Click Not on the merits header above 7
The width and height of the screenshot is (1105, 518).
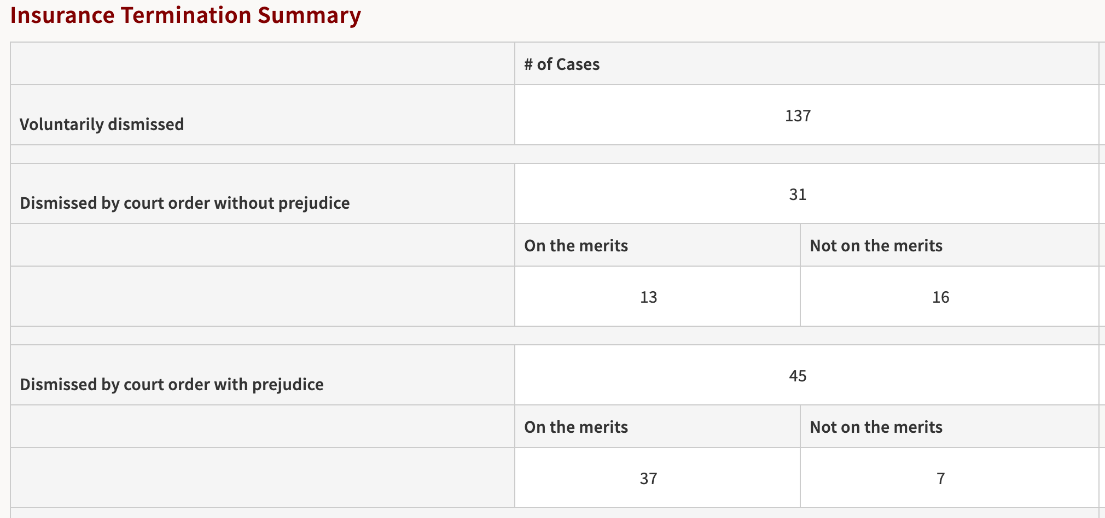[876, 427]
